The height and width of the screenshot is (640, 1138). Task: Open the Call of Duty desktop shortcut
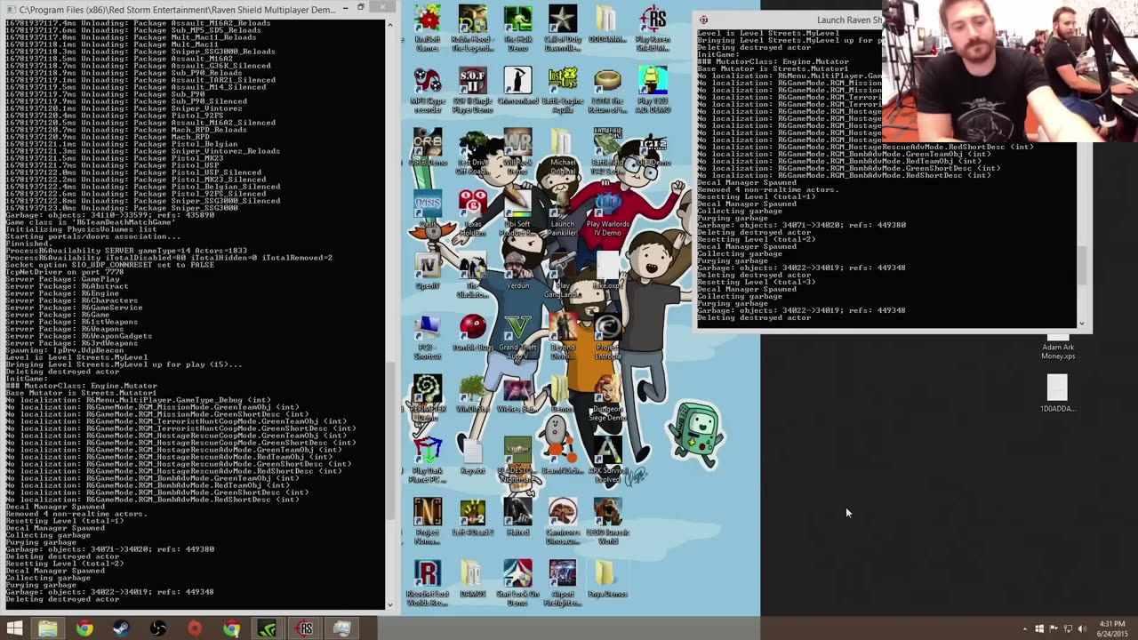pyautogui.click(x=562, y=28)
